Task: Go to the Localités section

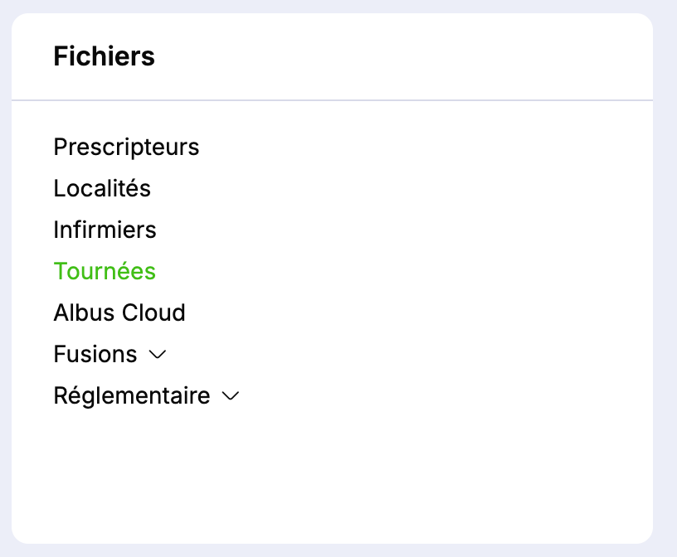Action: tap(102, 188)
